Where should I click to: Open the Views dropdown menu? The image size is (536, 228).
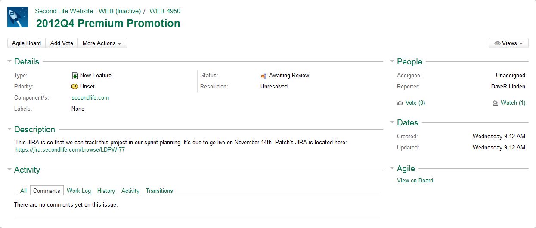click(x=508, y=43)
